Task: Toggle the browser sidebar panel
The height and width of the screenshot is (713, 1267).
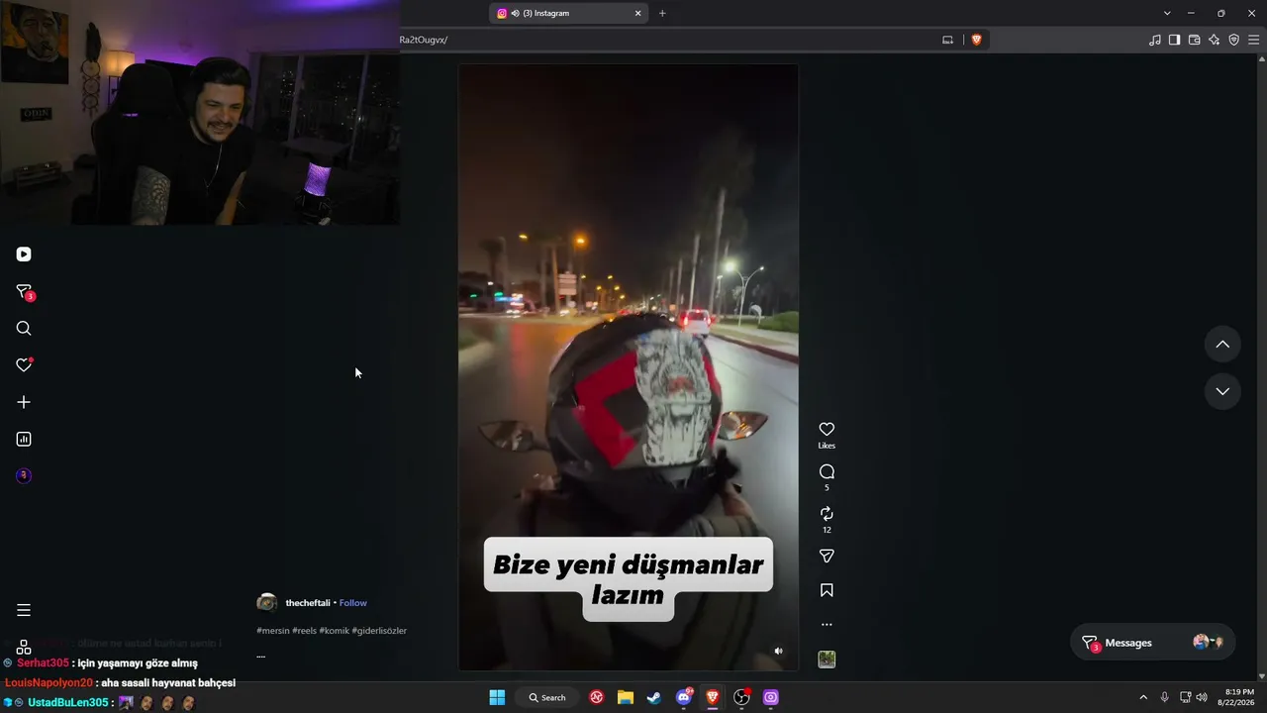Action: point(1174,40)
